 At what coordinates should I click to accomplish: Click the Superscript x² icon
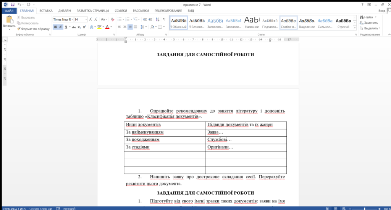[85, 27]
